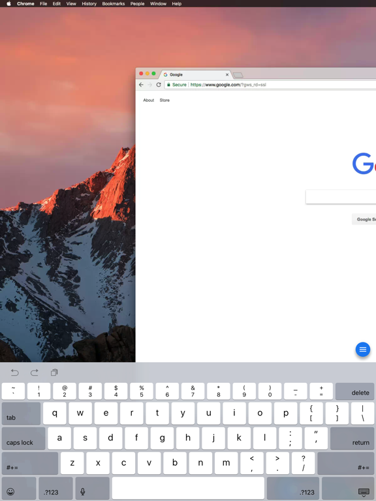The width and height of the screenshot is (376, 501).
Task: Open the Store link
Action: coord(164,100)
